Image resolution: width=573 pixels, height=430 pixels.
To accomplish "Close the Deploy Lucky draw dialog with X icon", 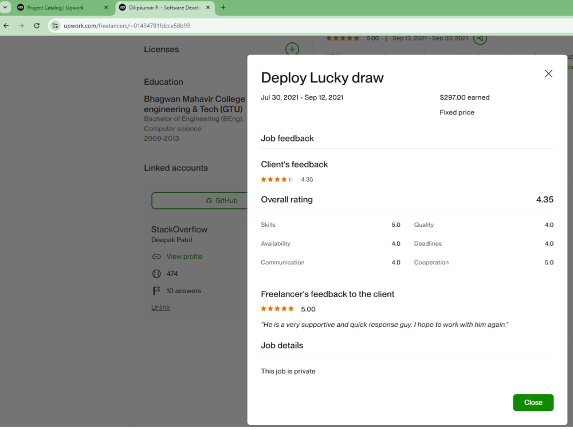I will click(548, 74).
